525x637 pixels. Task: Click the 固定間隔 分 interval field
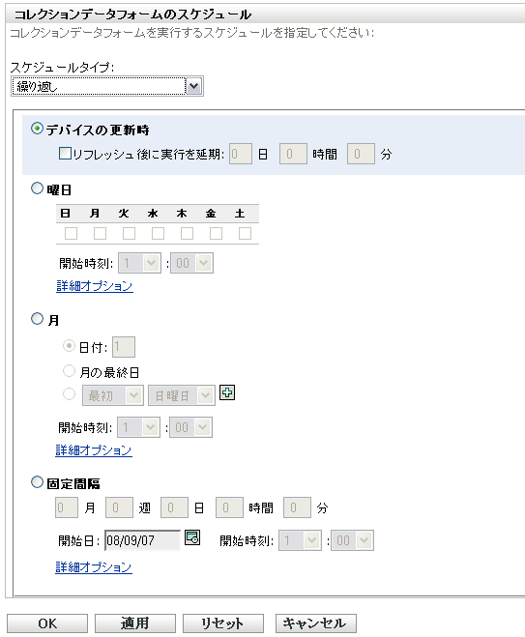pos(297,507)
